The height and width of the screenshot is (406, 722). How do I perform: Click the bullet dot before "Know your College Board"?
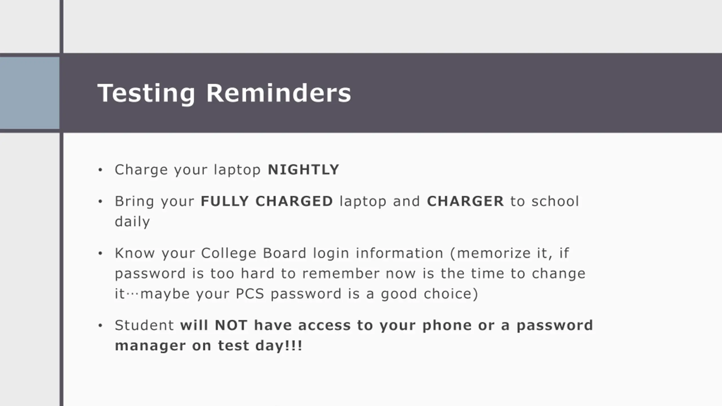[100, 253]
